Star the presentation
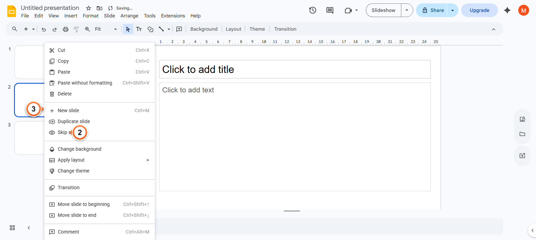536x240 pixels. click(x=89, y=8)
